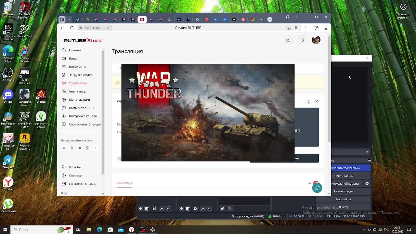Open advanced audio properties in OBS mixer
416x234 pixels.
point(222,209)
